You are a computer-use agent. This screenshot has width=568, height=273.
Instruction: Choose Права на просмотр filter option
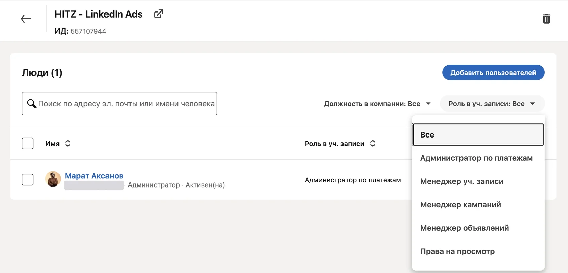(x=478, y=251)
